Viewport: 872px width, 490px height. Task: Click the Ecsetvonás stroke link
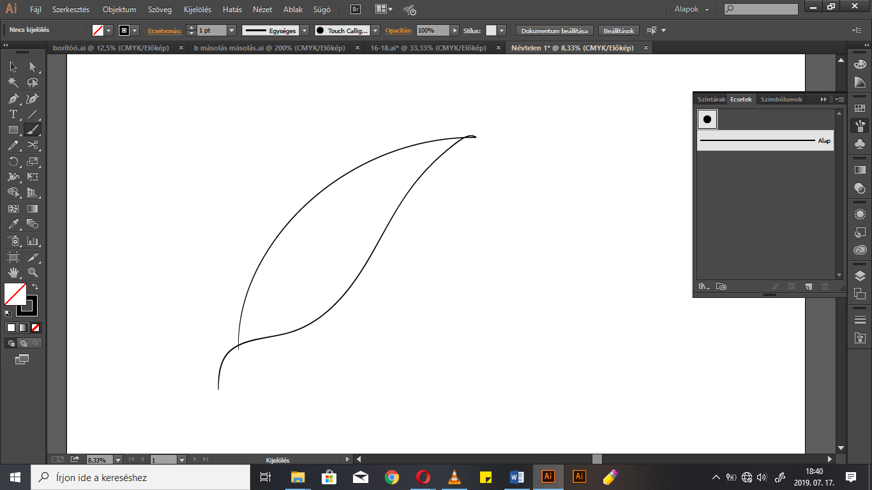(x=165, y=31)
